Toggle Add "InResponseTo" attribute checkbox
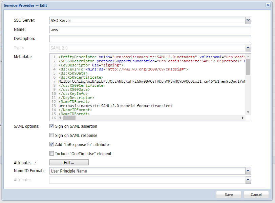The image size is (275, 203). [x=52, y=145]
